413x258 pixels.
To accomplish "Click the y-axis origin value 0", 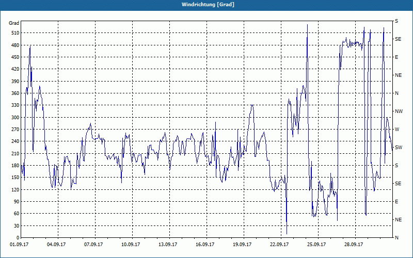I will click(x=18, y=238).
